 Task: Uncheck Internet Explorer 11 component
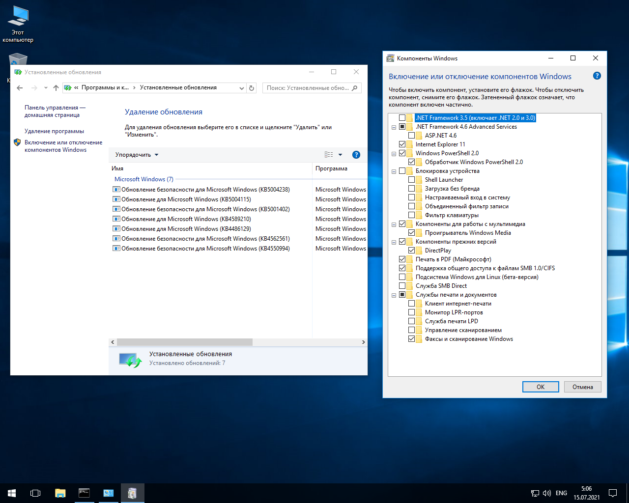[x=402, y=144]
